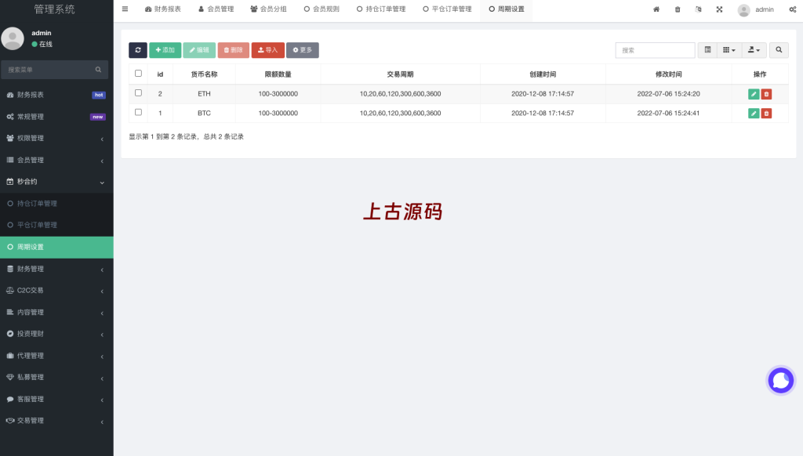
Task: Open the floating chat bubble
Action: 781,380
